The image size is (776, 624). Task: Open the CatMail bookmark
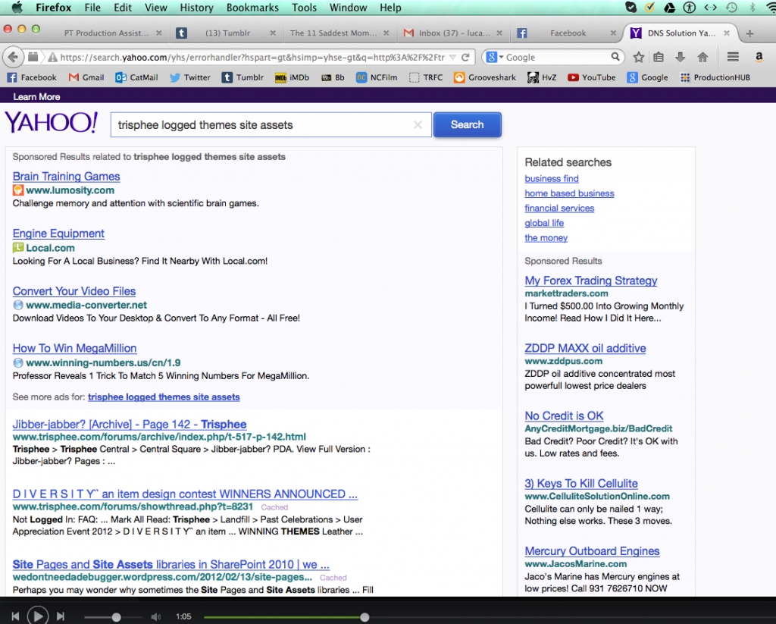(136, 77)
